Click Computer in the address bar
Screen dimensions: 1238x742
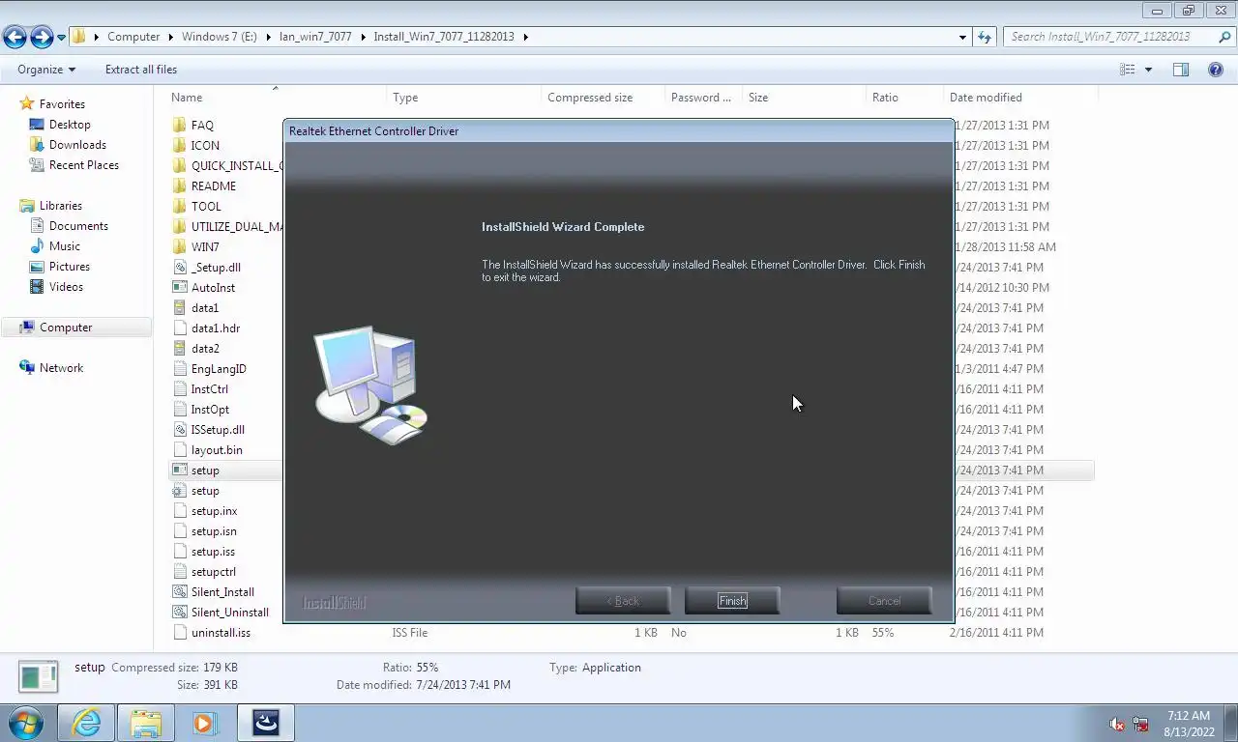(x=133, y=37)
